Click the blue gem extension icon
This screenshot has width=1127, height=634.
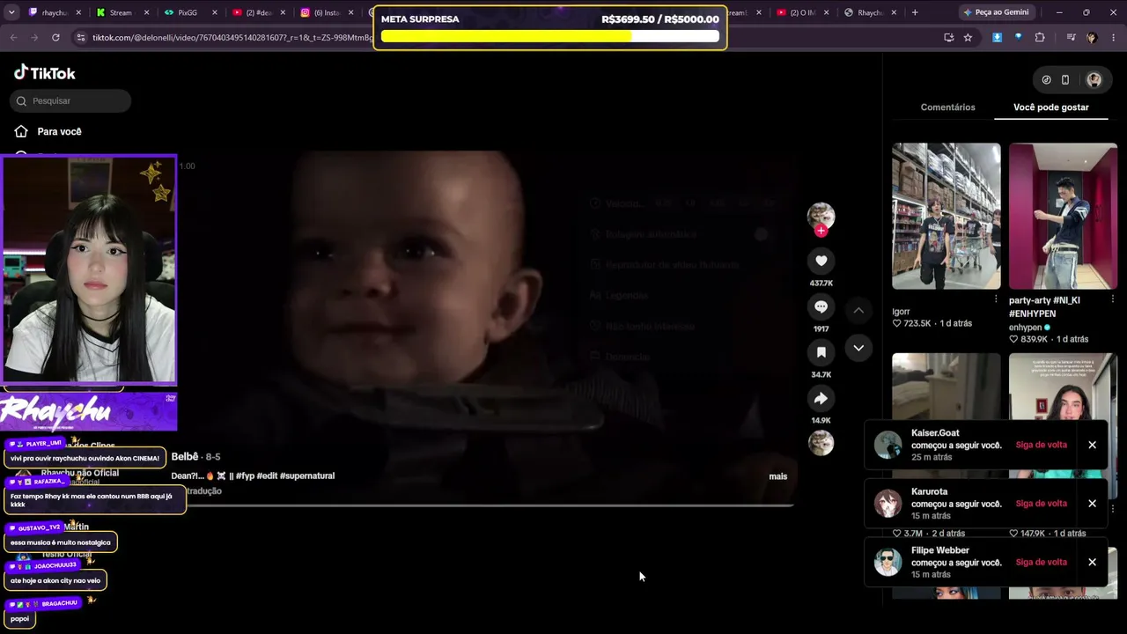(x=1019, y=38)
